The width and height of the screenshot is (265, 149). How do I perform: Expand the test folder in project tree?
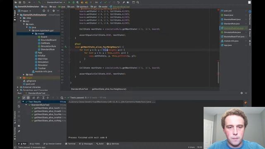click(x=24, y=74)
